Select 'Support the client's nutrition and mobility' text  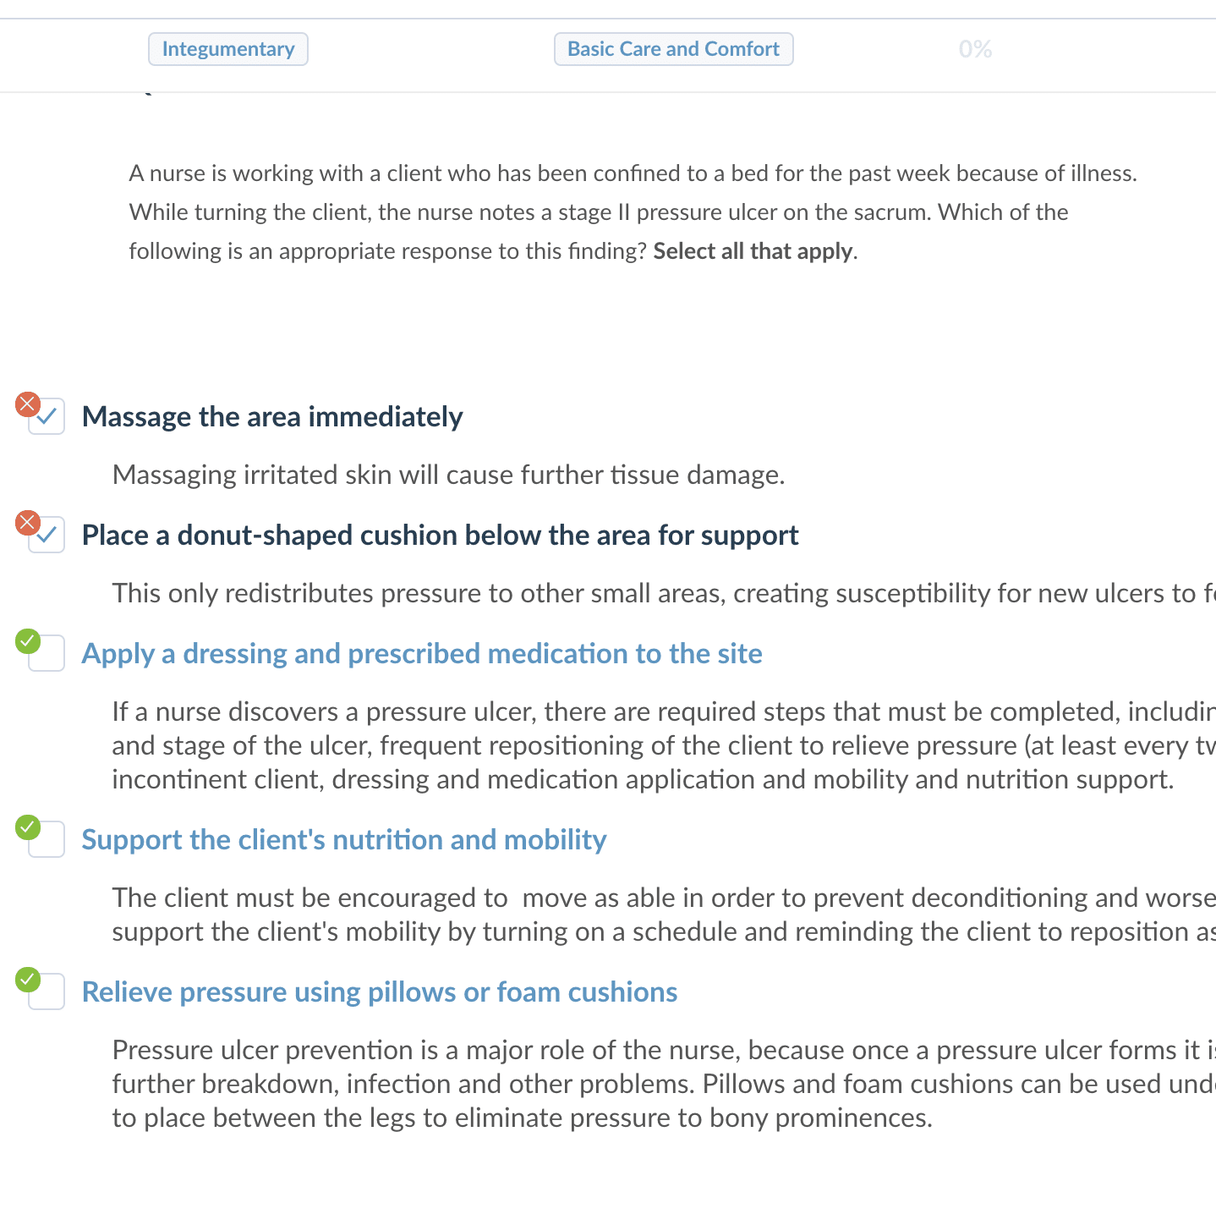(x=343, y=840)
